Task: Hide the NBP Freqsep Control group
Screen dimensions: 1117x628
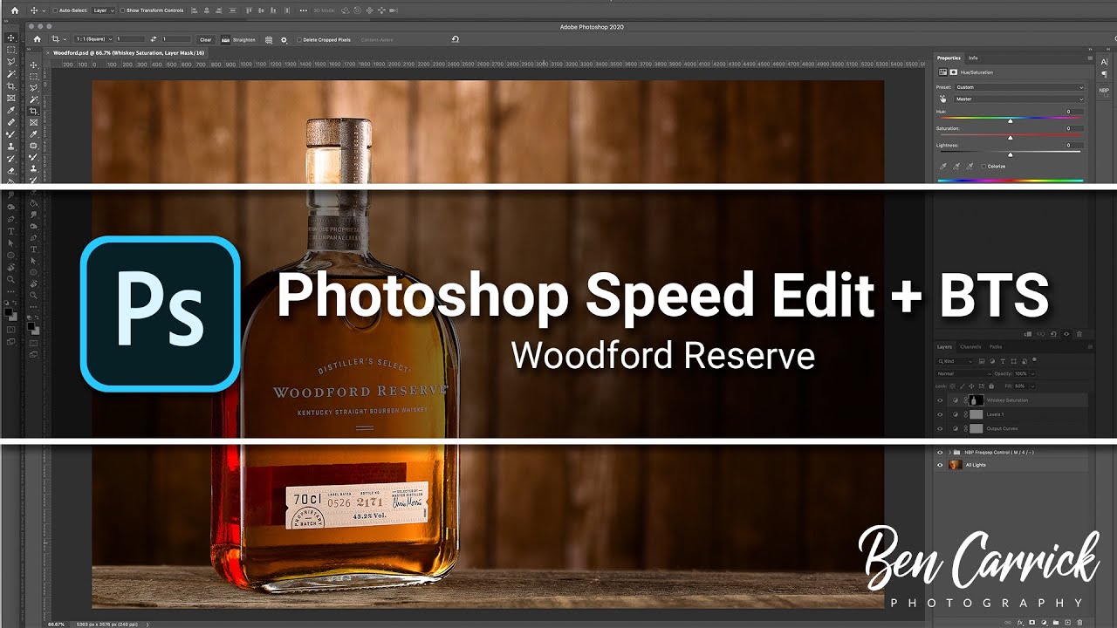Action: [x=940, y=453]
